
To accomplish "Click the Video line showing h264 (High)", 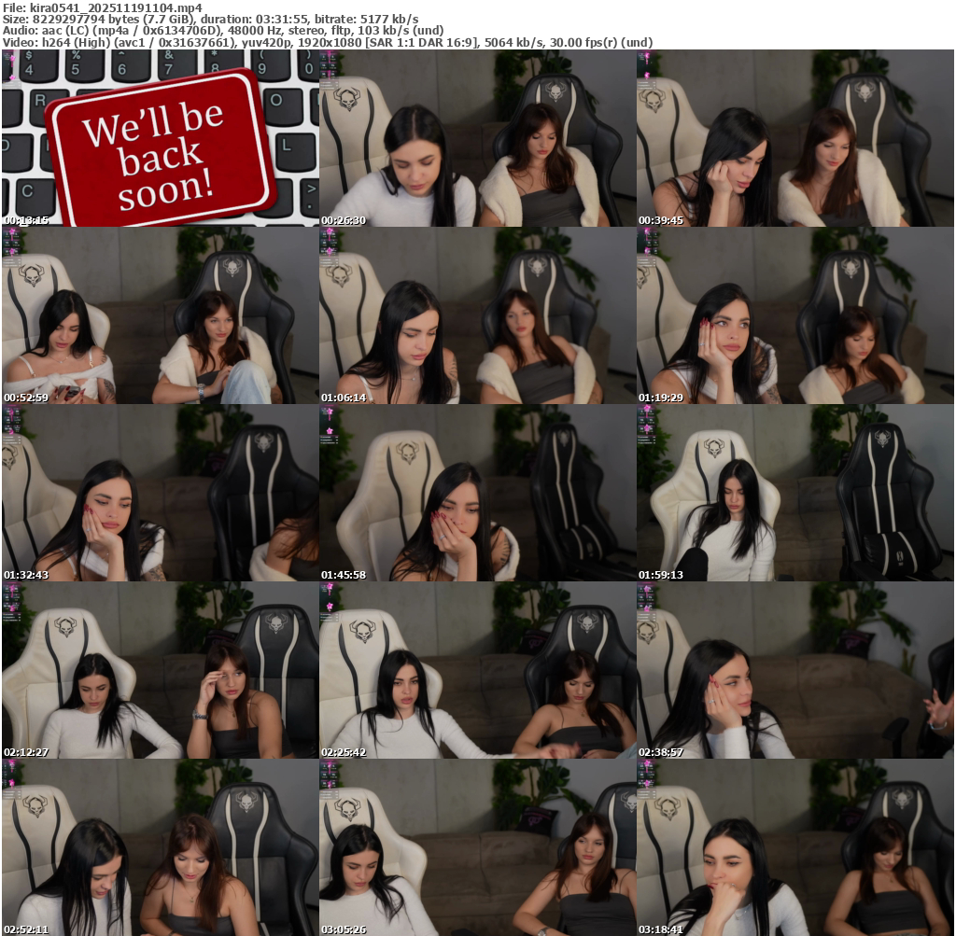I will [x=328, y=43].
